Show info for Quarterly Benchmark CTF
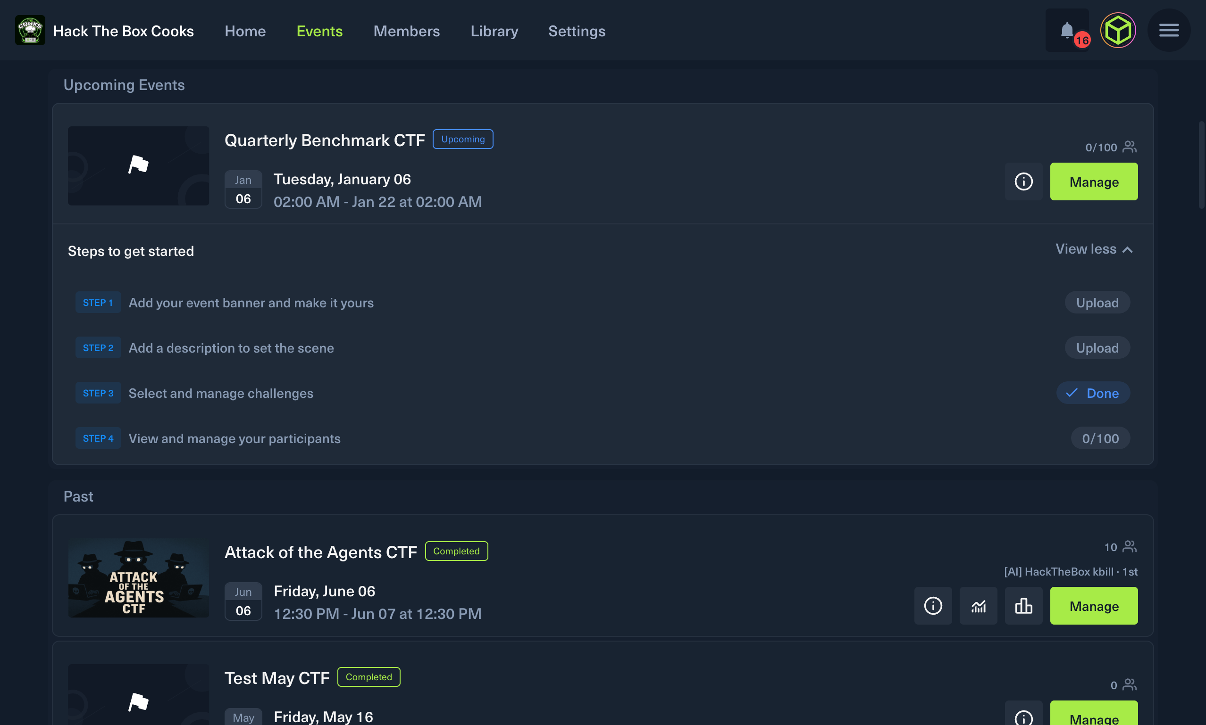 (1024, 182)
